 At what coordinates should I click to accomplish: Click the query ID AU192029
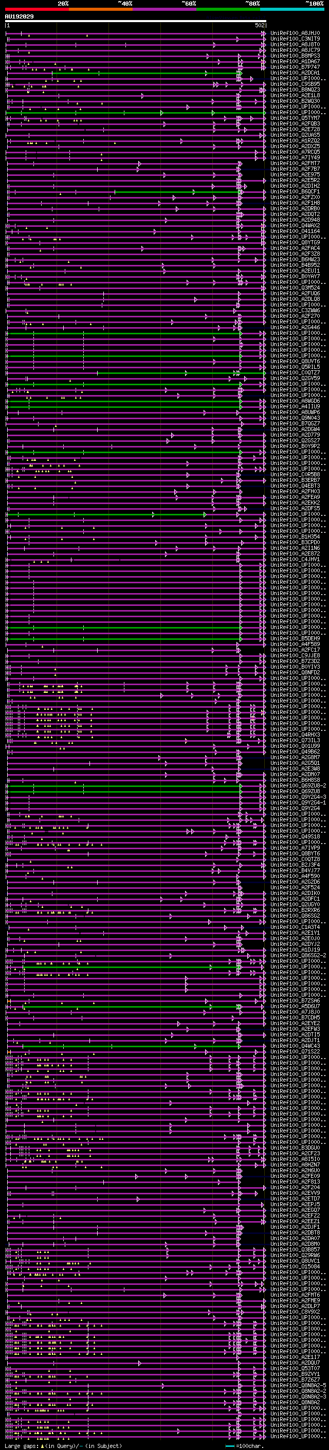tap(19, 16)
